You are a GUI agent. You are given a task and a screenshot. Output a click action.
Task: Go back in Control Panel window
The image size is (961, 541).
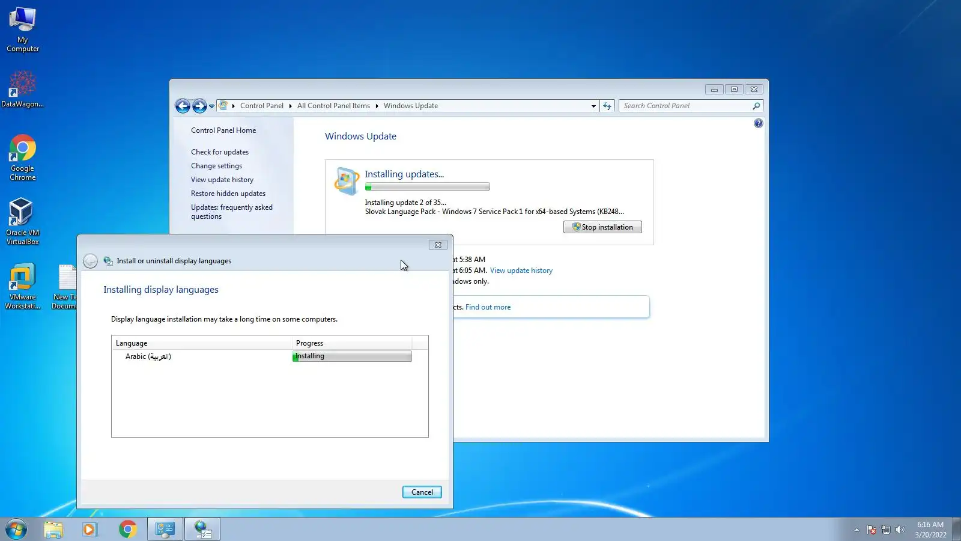pyautogui.click(x=183, y=106)
